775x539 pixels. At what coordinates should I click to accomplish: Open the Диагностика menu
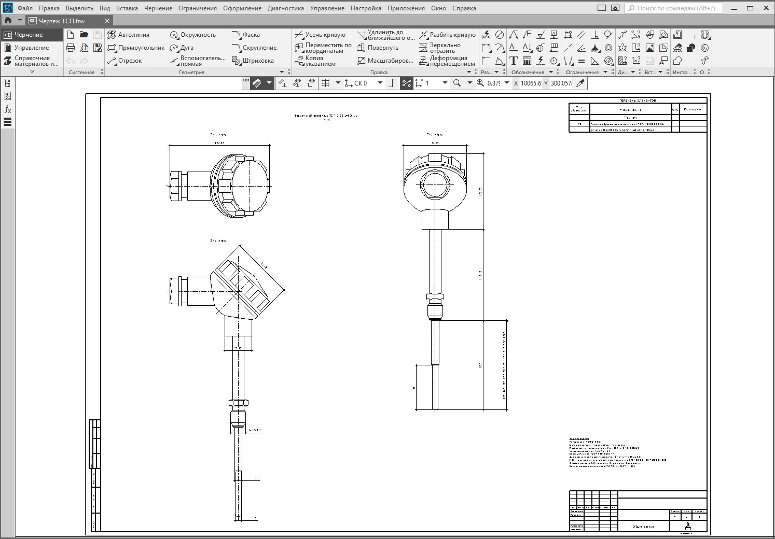pos(285,8)
